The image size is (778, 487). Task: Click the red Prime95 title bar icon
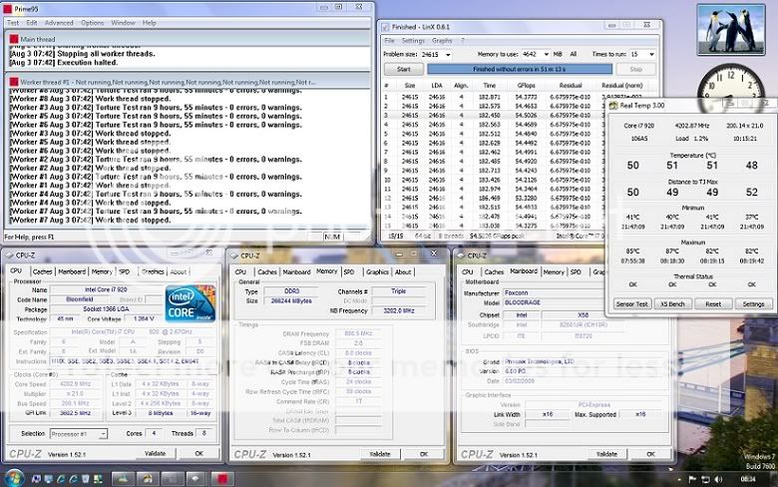point(7,9)
